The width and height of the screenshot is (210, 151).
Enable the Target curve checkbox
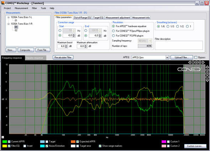pos(47,142)
